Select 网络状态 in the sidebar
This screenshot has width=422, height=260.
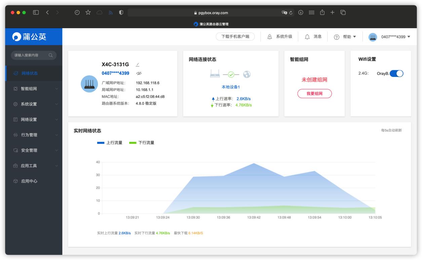29,73
